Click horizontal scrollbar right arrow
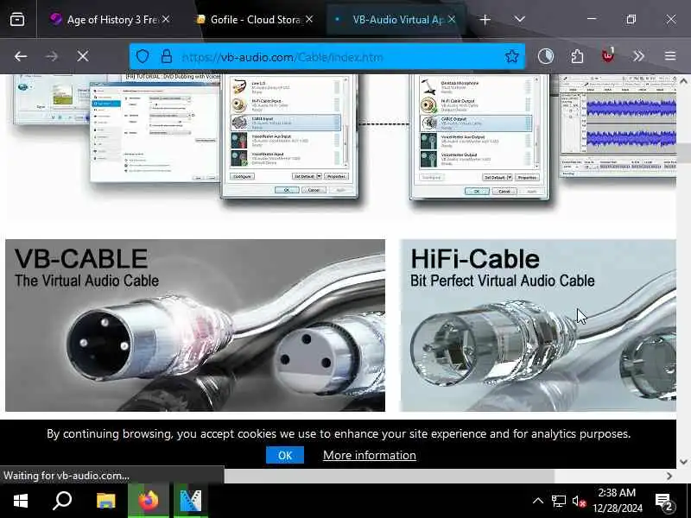The width and height of the screenshot is (691, 518). click(x=669, y=476)
